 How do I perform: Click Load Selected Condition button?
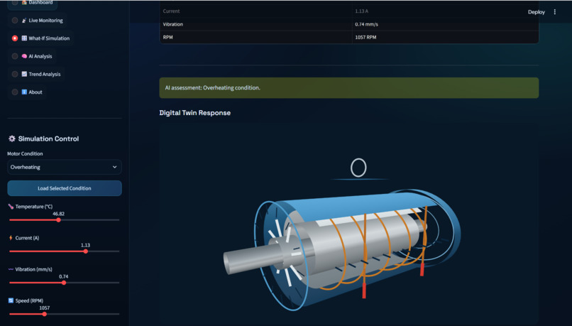(65, 188)
